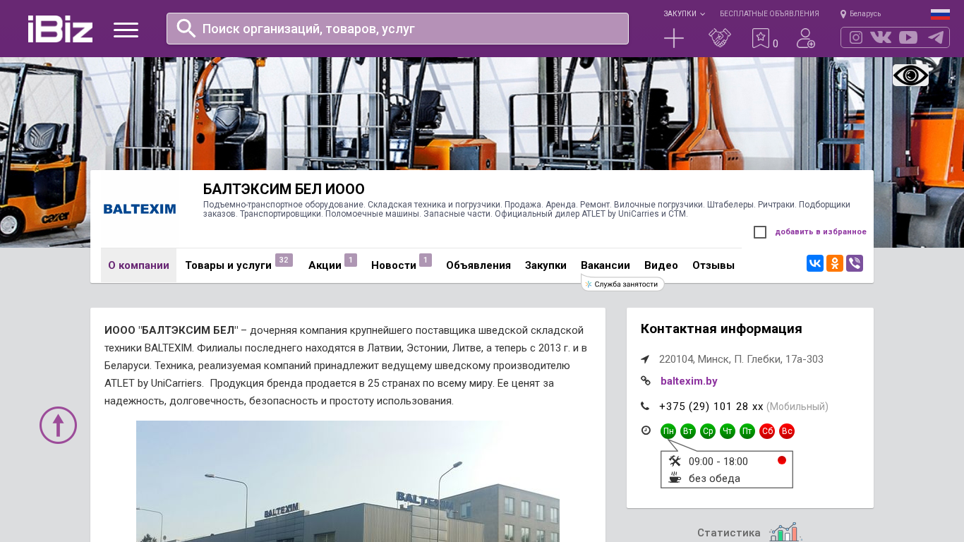Share company page on VK
Screen dimensions: 964x542
[815, 263]
